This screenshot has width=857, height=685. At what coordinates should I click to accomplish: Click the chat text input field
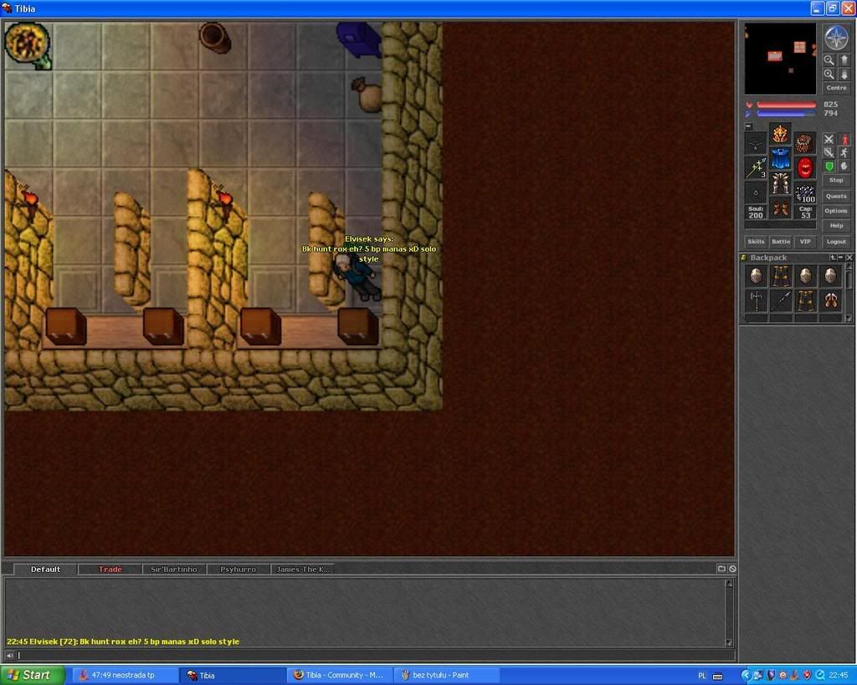(374, 656)
